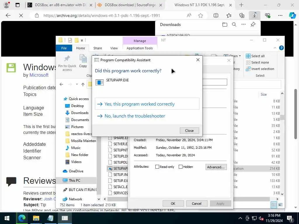
Task: Click Select all in the ribbon
Action: click(x=255, y=56)
